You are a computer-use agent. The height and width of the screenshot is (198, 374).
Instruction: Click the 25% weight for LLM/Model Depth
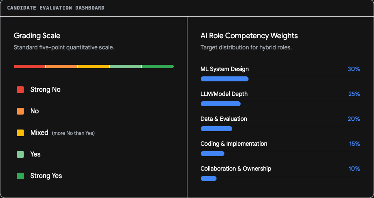354,94
